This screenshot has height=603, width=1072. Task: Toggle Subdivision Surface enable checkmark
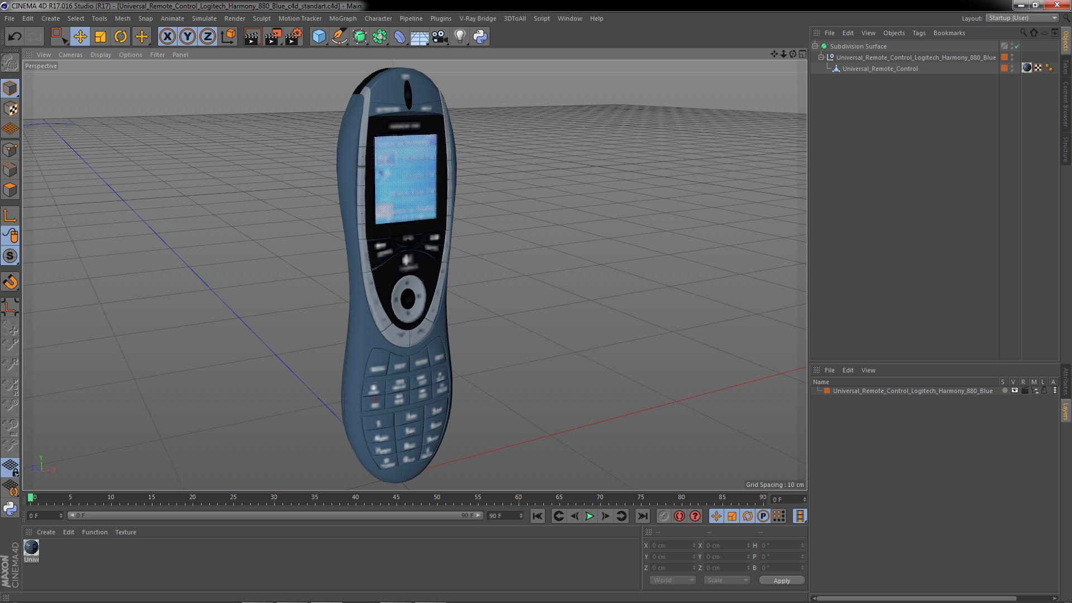[1017, 46]
